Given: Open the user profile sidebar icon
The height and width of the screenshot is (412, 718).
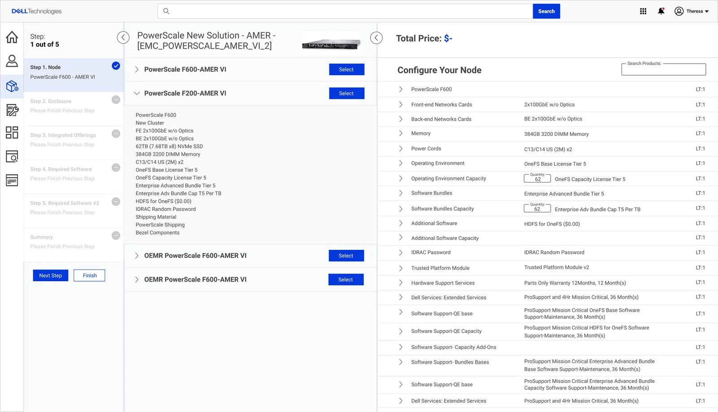Looking at the screenshot, I should (x=12, y=61).
